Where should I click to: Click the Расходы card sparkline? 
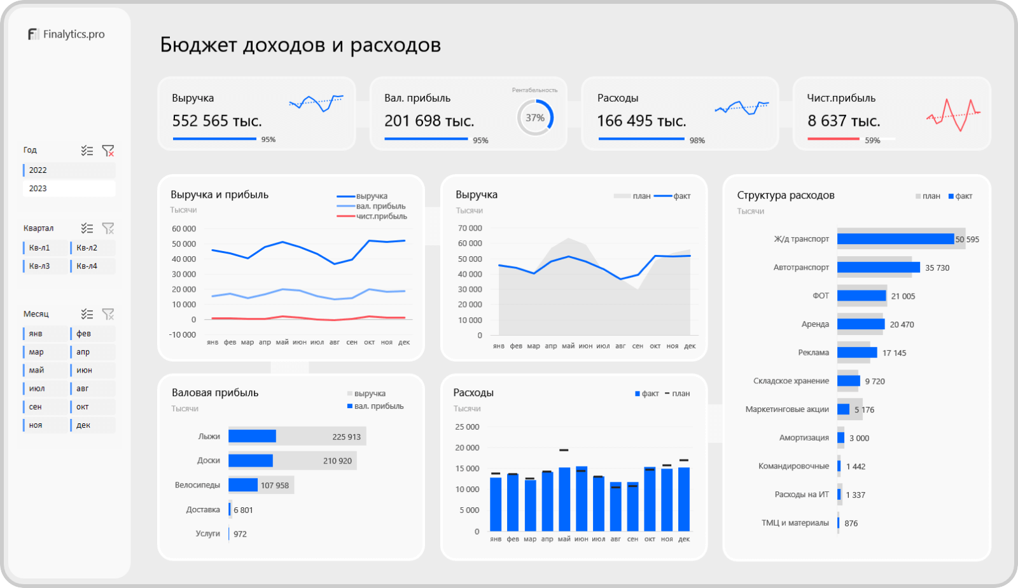point(742,108)
